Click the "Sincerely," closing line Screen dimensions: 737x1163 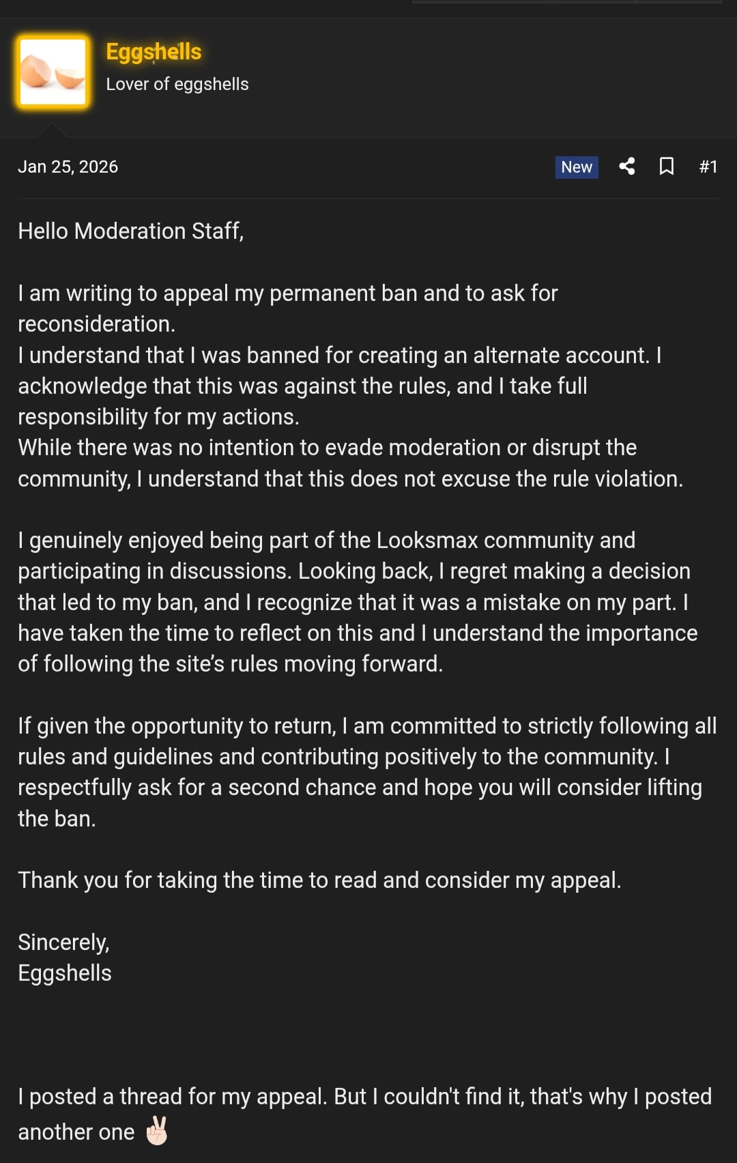[63, 943]
